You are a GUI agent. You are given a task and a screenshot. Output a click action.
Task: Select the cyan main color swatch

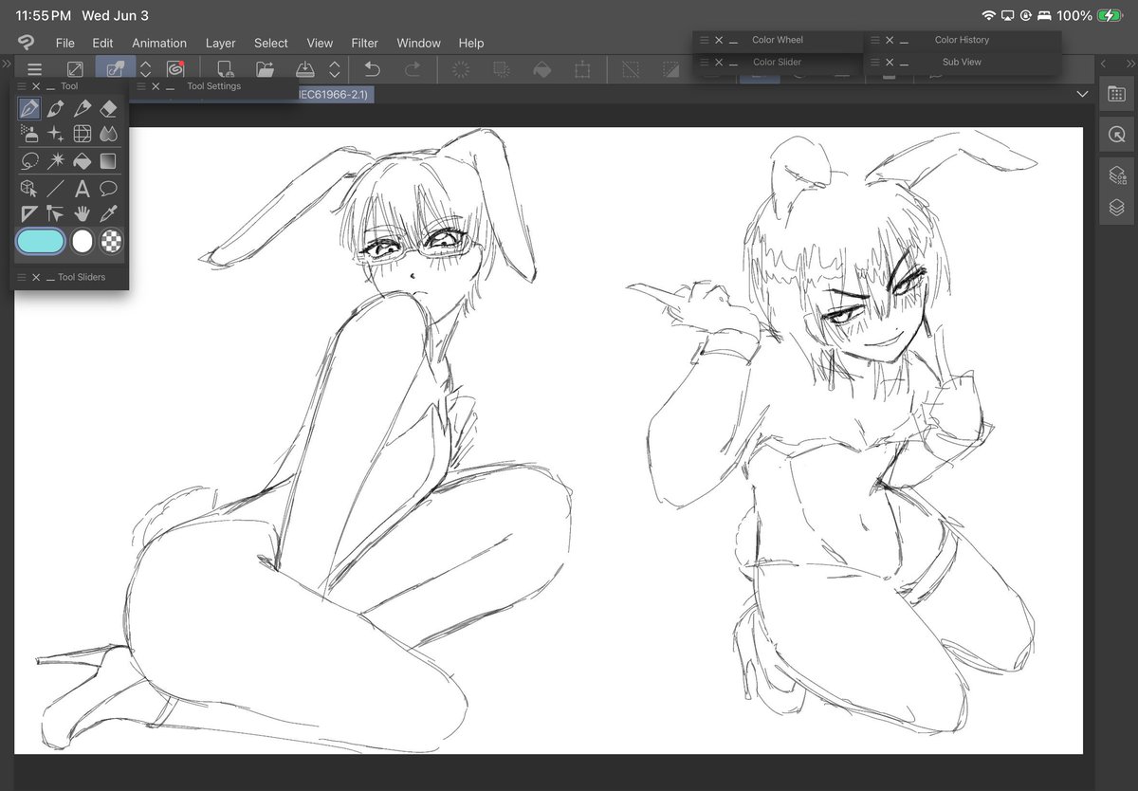coord(41,241)
